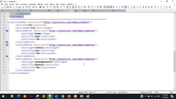This screenshot has height=99, width=176.
Task: Collapse the ns2:address fold at line 65
Action: coord(9,59)
